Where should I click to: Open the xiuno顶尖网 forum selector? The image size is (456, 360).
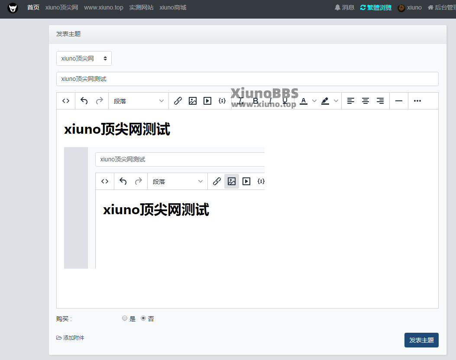84,58
